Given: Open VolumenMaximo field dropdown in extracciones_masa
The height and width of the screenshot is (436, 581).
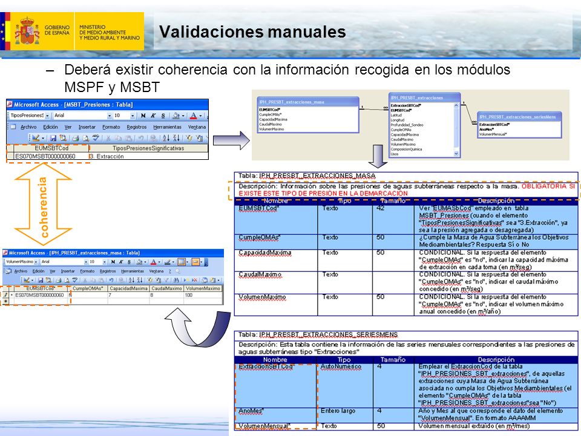Looking at the screenshot, I should 36,262.
